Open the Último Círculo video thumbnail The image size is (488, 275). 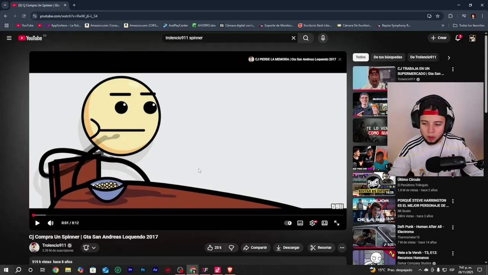tap(374, 184)
